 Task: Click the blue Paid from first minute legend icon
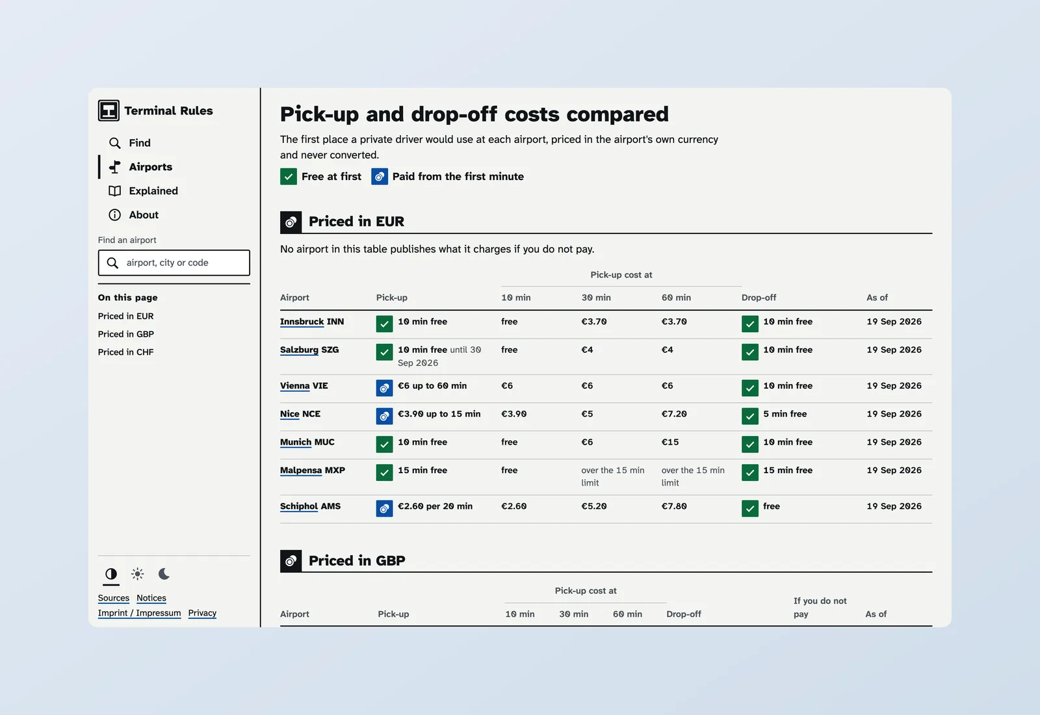[x=380, y=177]
